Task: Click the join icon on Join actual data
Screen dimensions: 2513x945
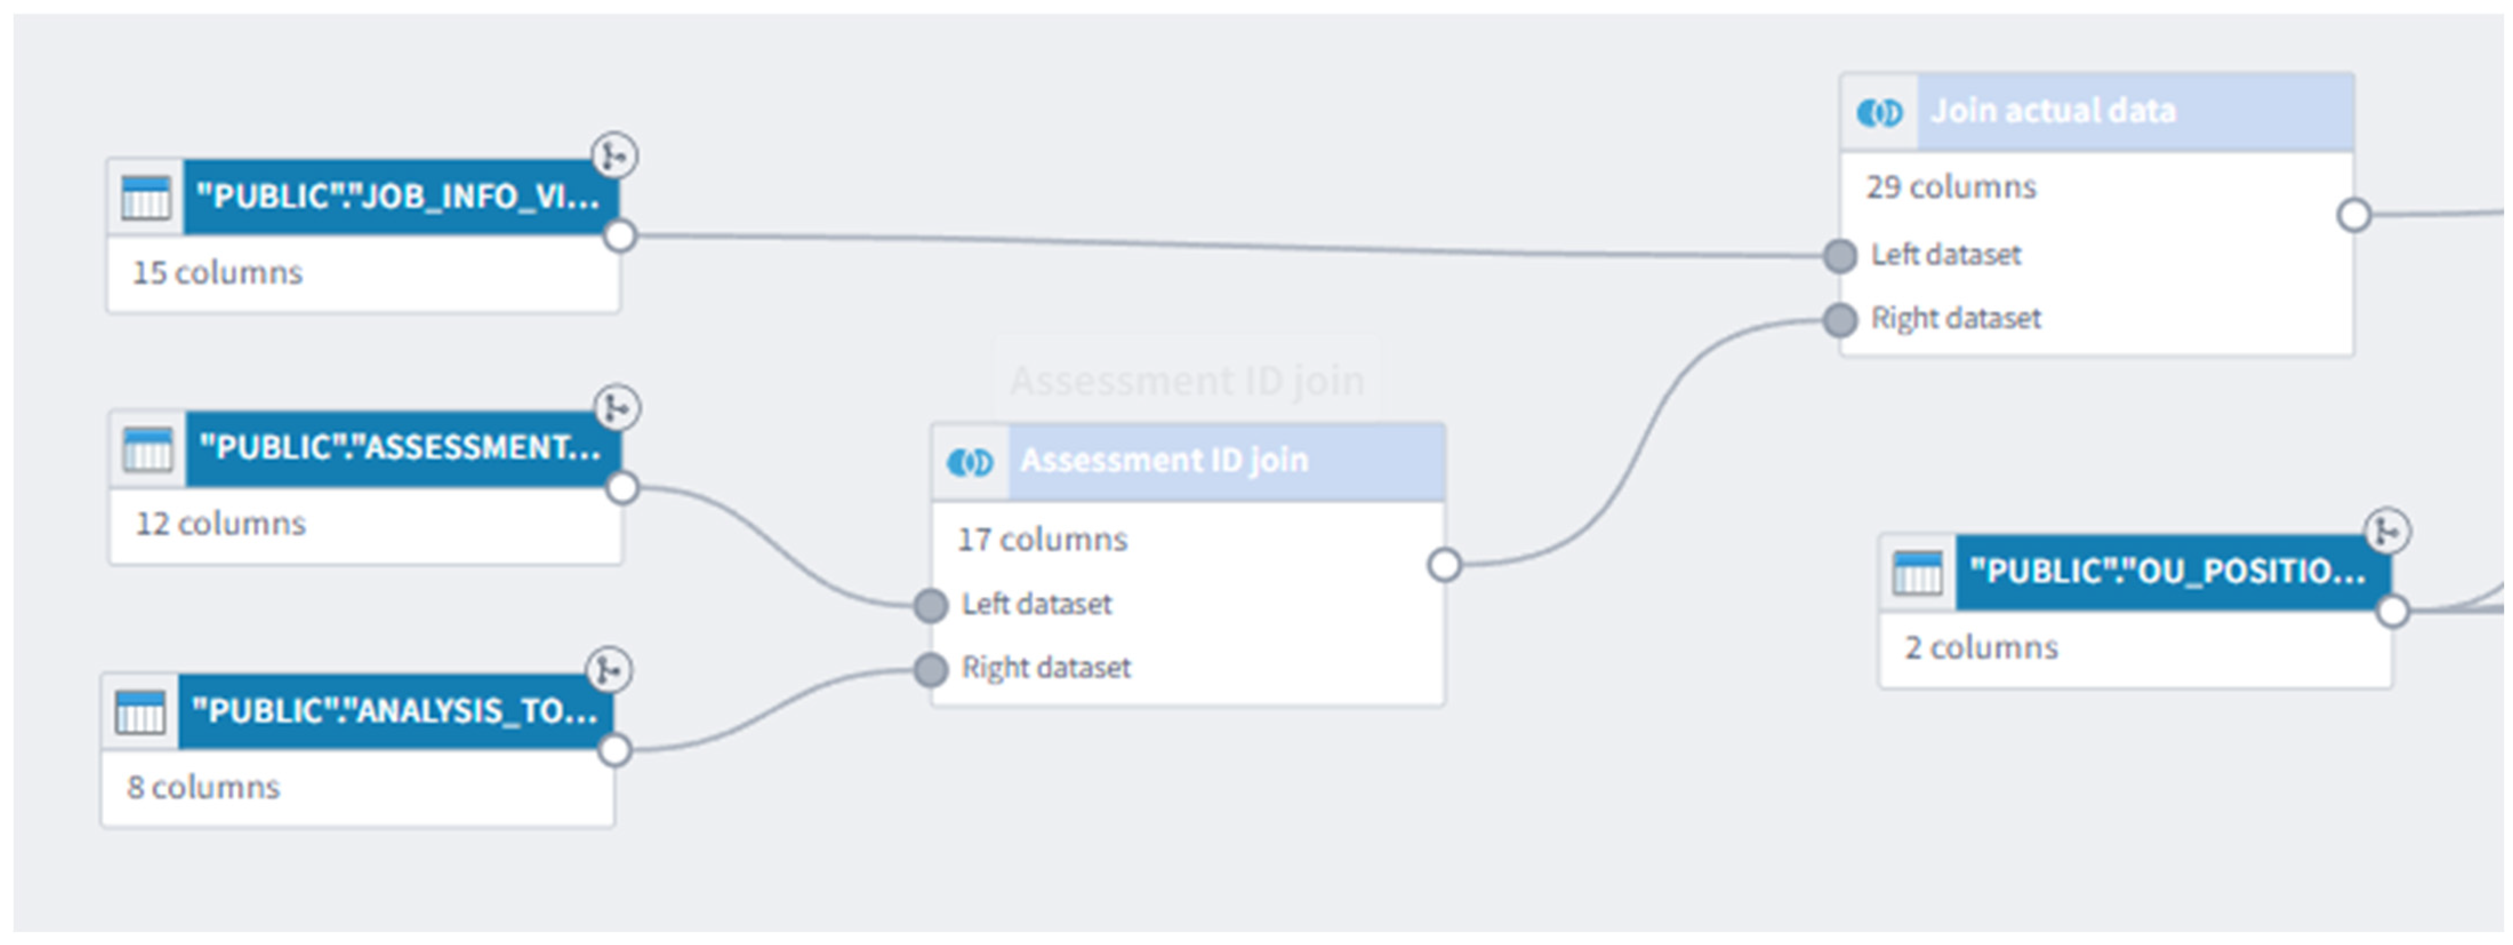Action: 1879,112
